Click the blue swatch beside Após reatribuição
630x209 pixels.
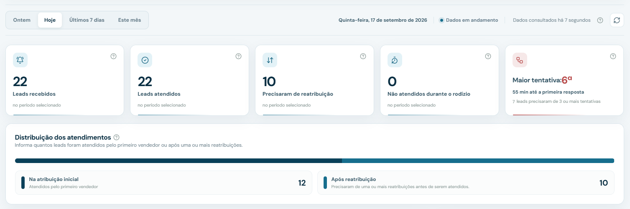(x=325, y=183)
